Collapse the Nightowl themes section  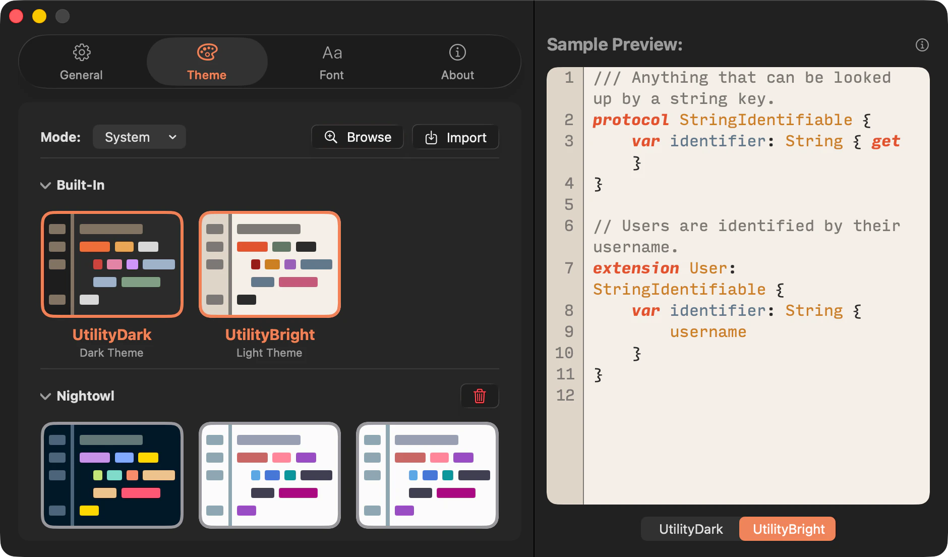click(45, 396)
